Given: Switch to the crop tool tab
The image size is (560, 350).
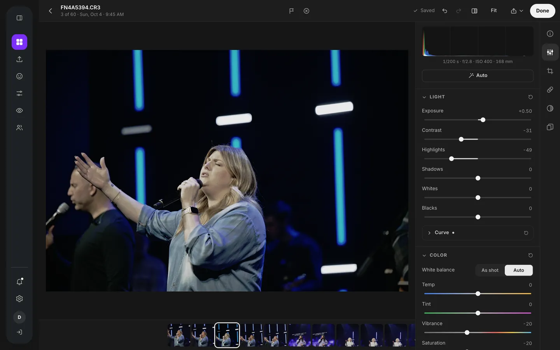Looking at the screenshot, I should pyautogui.click(x=550, y=71).
